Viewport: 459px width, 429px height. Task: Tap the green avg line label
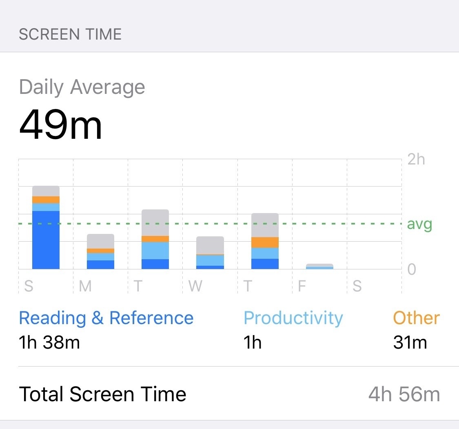pos(419,225)
